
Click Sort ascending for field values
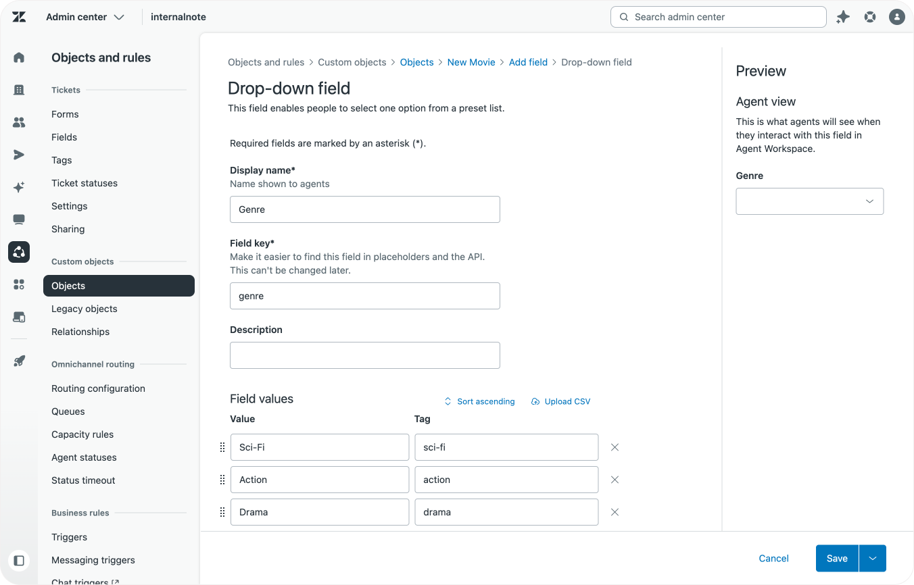coord(479,401)
